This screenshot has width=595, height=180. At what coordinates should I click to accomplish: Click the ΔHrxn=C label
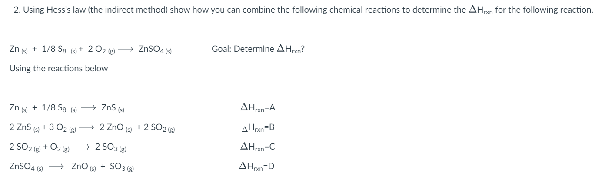click(x=258, y=147)
